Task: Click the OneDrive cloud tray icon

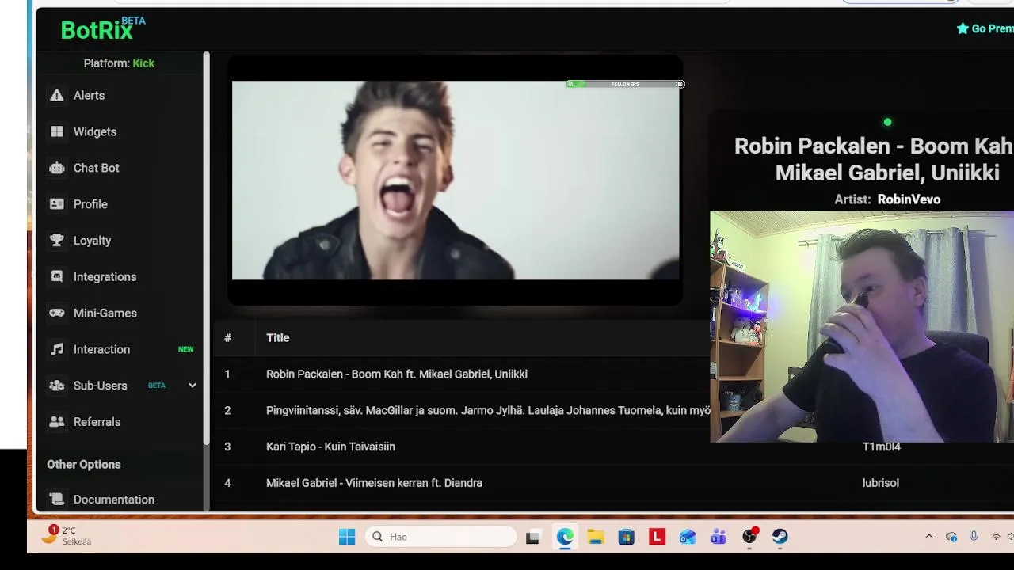Action: 951,537
